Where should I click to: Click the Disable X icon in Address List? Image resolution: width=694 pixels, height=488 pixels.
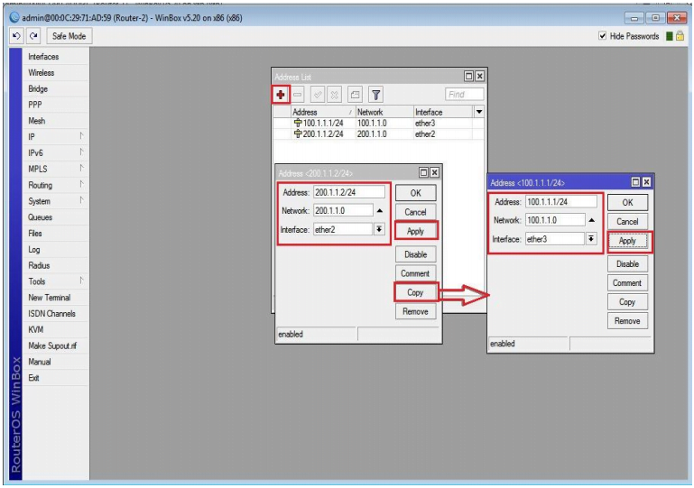(x=336, y=94)
